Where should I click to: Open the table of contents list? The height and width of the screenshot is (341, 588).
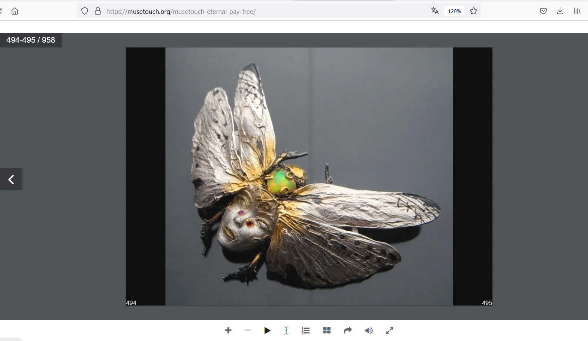click(x=306, y=331)
